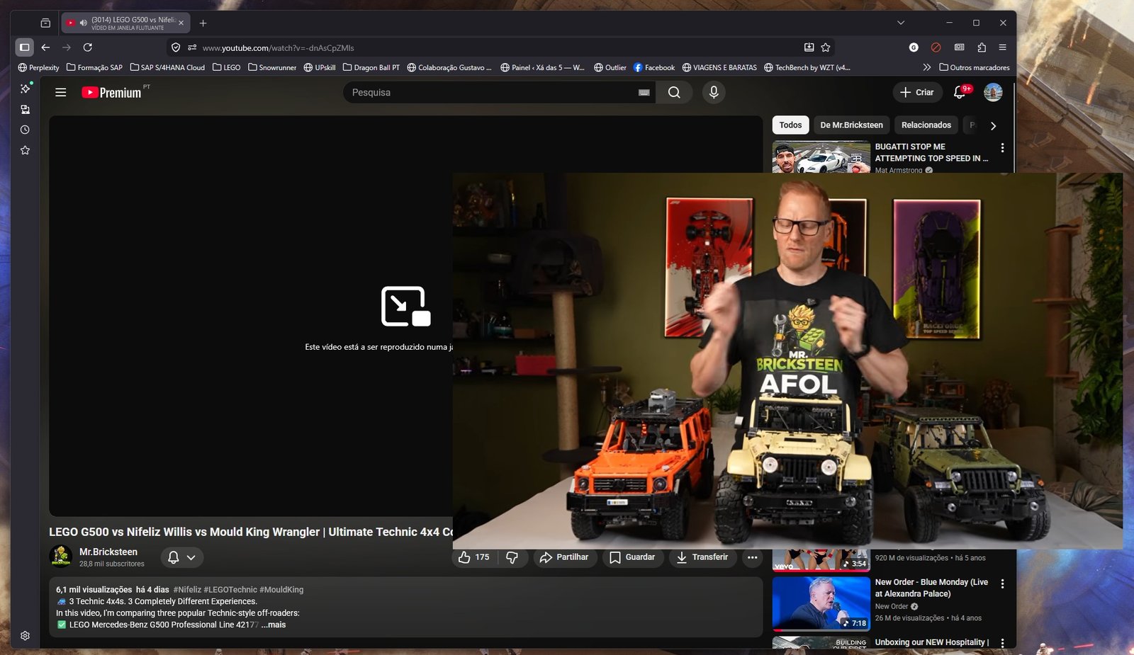Open the browser extensions puzzle menu
Image resolution: width=1134 pixels, height=655 pixels.
coord(982,47)
